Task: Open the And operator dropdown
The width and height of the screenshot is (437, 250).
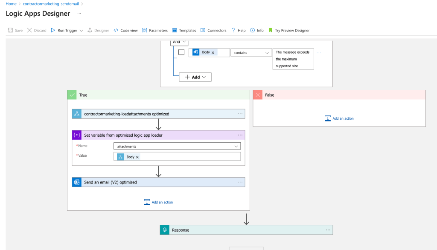Action: 179,42
